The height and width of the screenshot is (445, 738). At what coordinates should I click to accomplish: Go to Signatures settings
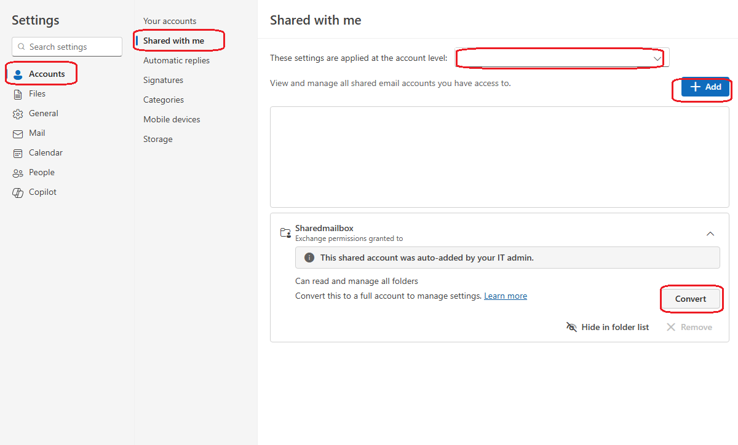pos(163,80)
